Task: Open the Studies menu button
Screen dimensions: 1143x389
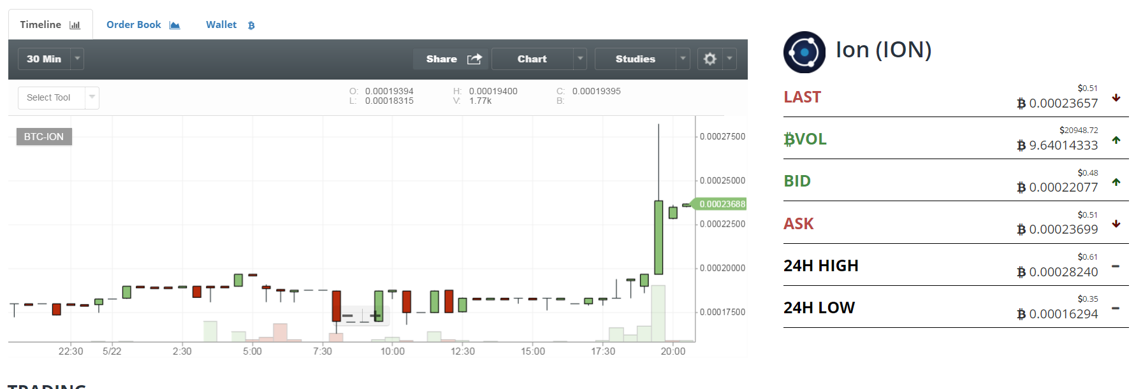Action: [x=636, y=59]
